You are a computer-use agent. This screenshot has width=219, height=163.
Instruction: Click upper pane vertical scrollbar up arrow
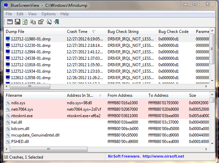212,31
